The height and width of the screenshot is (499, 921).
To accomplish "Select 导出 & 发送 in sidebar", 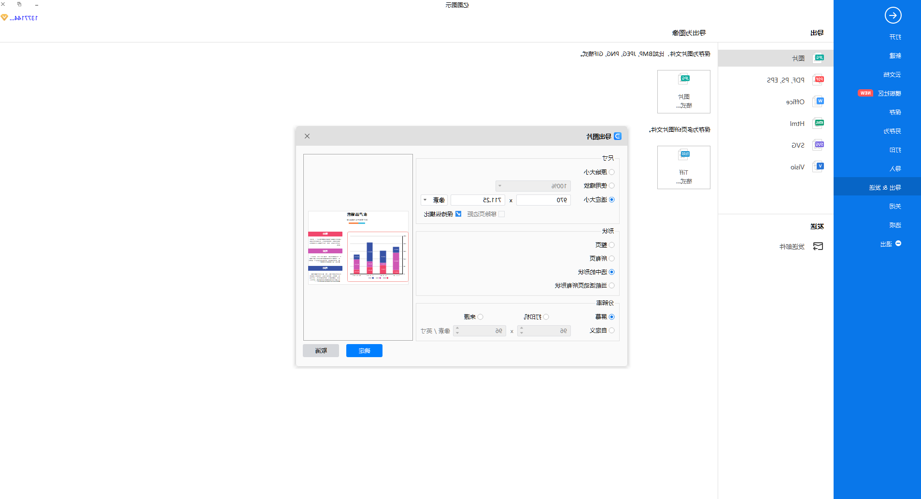I will point(877,187).
